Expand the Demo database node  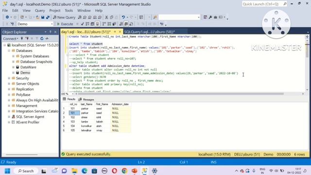tap(13, 72)
